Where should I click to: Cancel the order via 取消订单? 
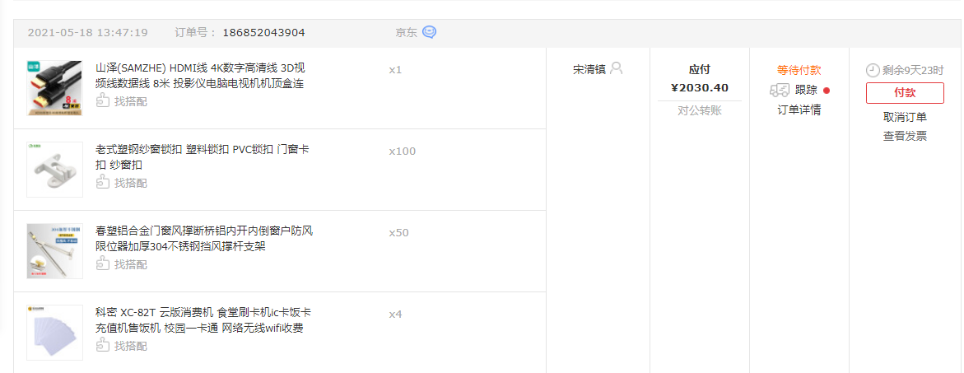click(905, 118)
